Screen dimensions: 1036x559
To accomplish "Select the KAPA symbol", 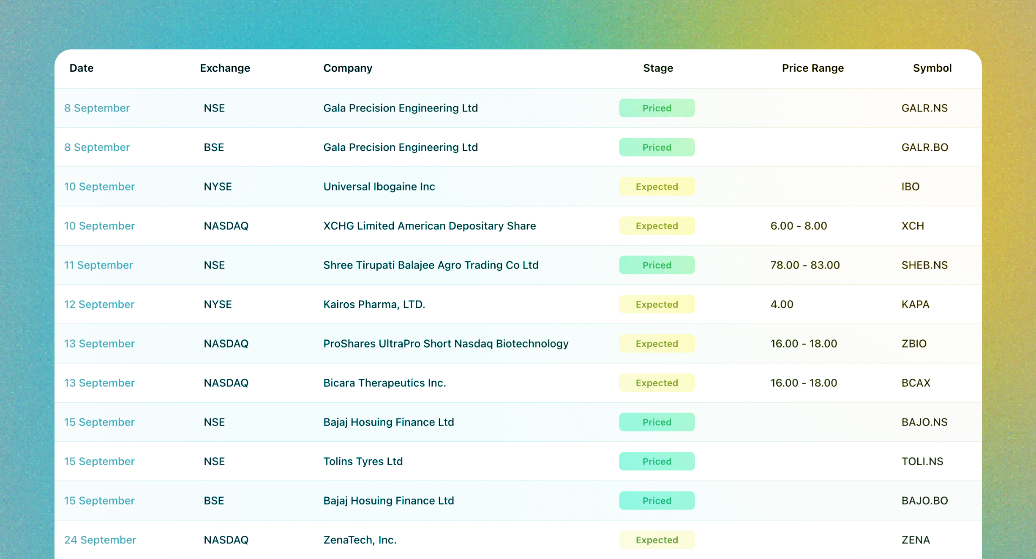I will pyautogui.click(x=915, y=304).
